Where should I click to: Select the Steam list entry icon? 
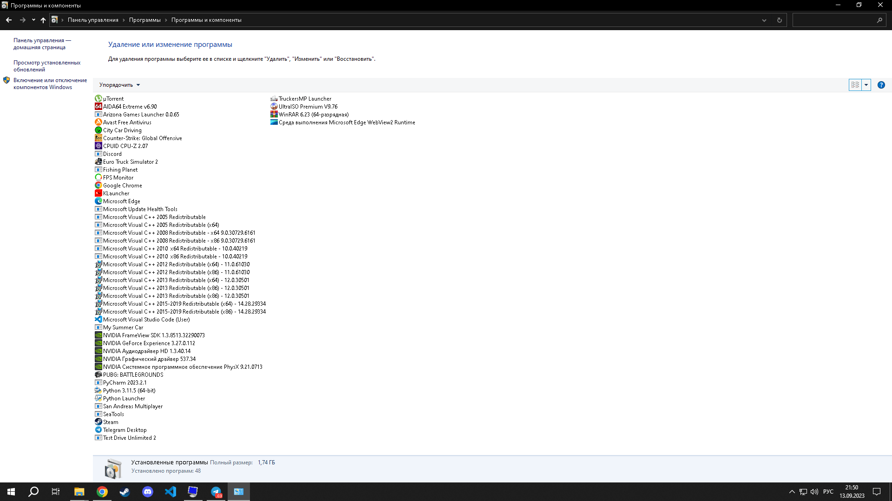coord(98,422)
